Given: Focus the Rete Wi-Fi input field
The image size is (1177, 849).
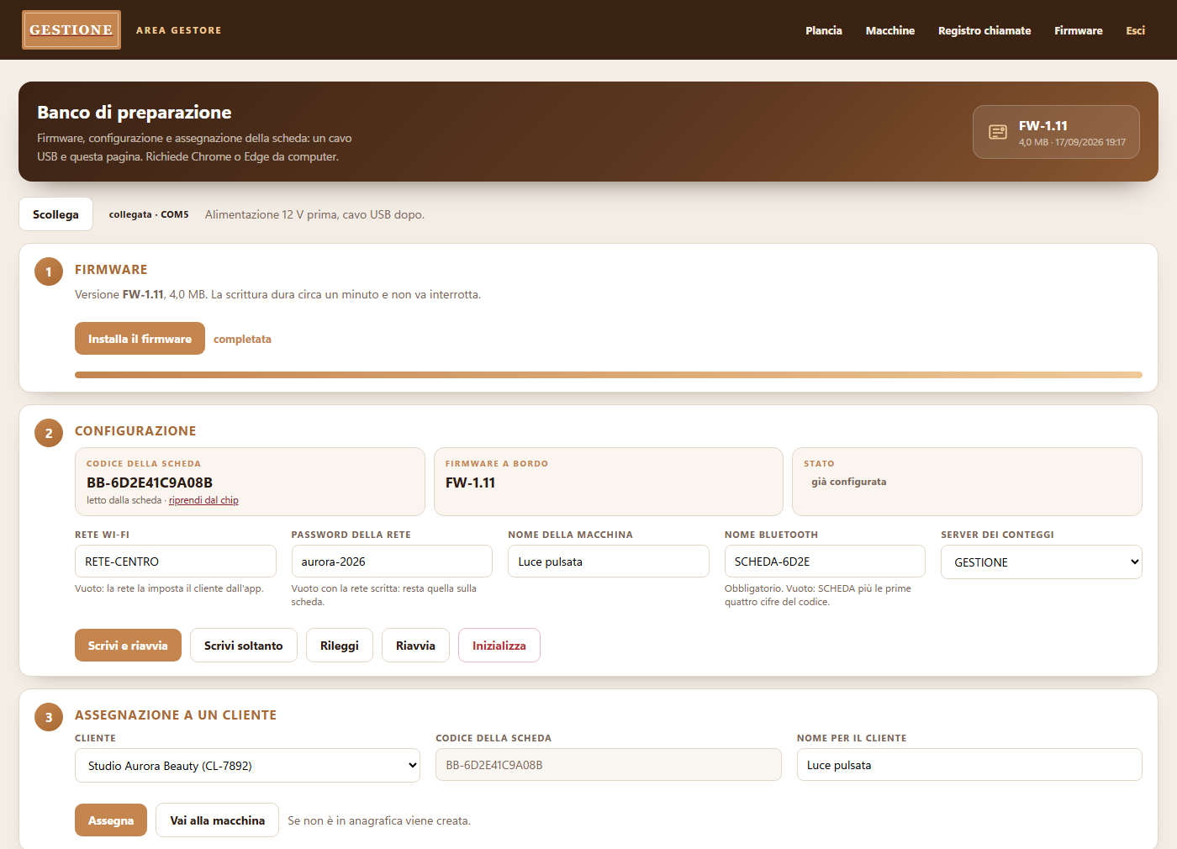Looking at the screenshot, I should click(176, 562).
